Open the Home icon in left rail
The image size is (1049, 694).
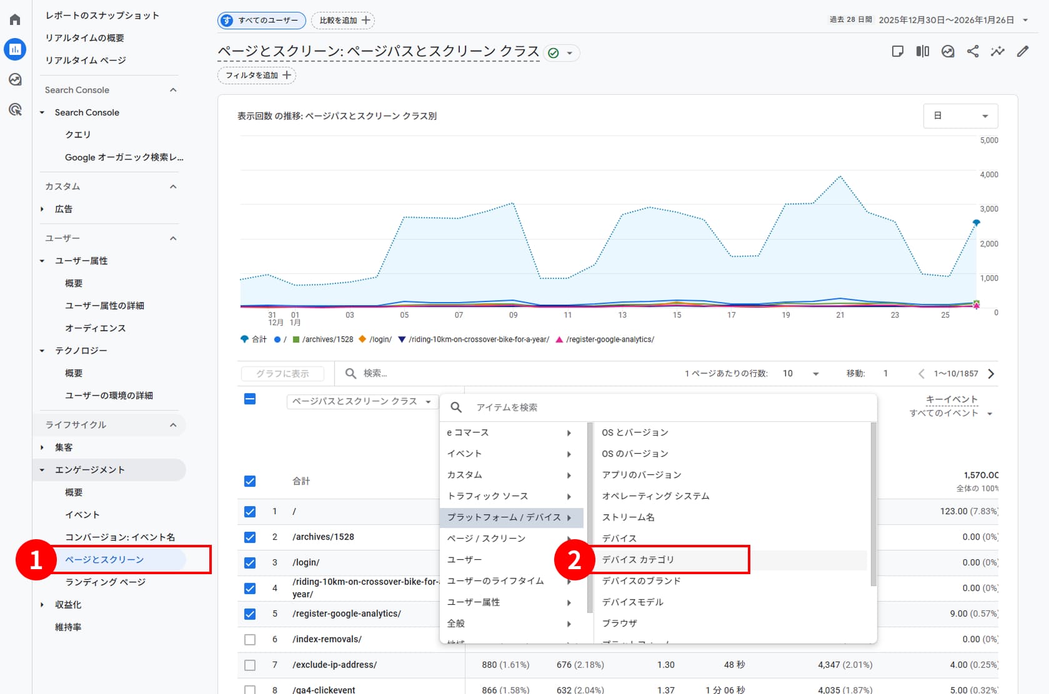(15, 20)
